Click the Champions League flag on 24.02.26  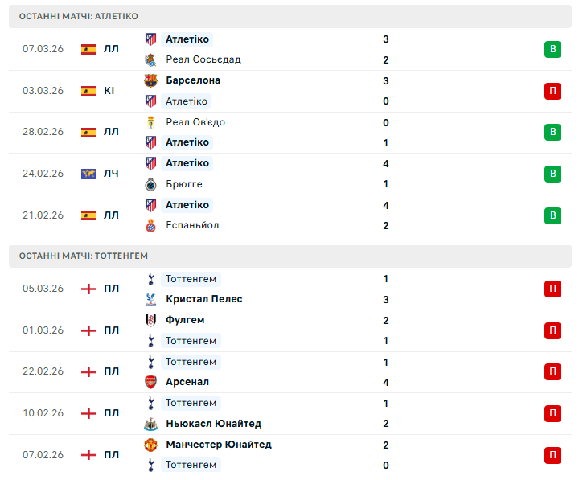(x=88, y=174)
